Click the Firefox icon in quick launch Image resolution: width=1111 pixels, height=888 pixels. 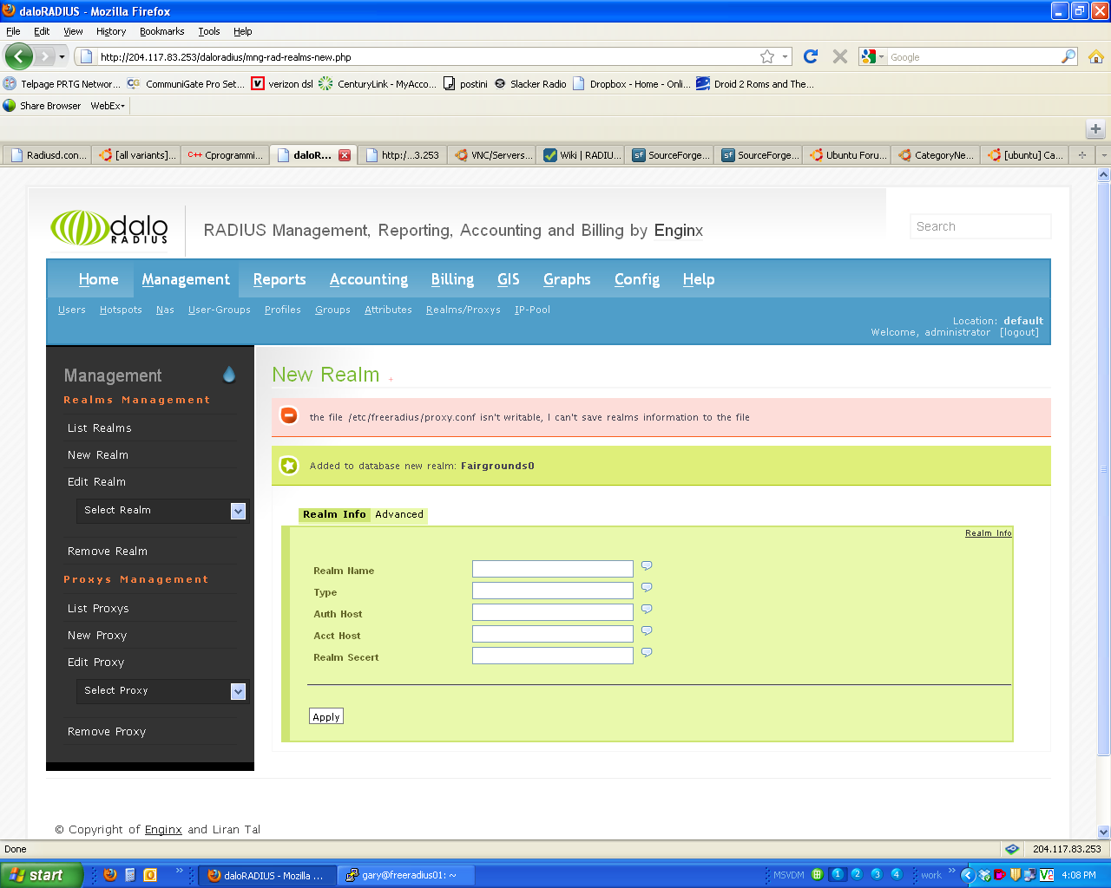click(110, 875)
